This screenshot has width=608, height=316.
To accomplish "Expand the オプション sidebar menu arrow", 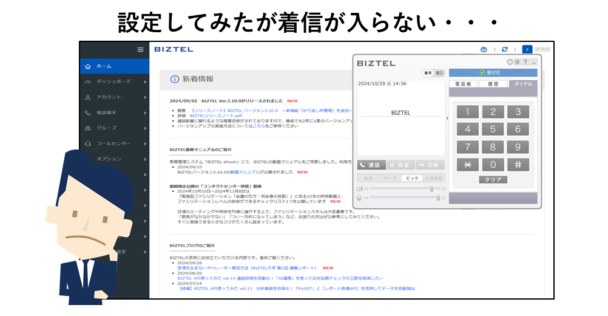I will coord(145,159).
